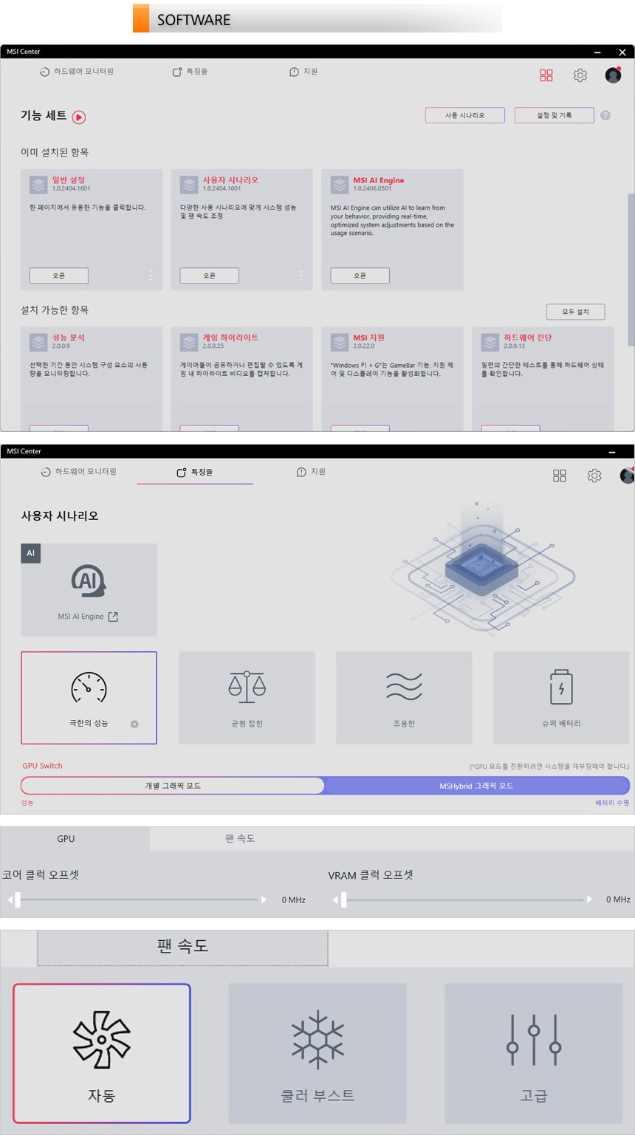Decrease 코어 클럭 오프셋 with left arrow
Viewport: 635px width, 1138px height.
[x=10, y=899]
